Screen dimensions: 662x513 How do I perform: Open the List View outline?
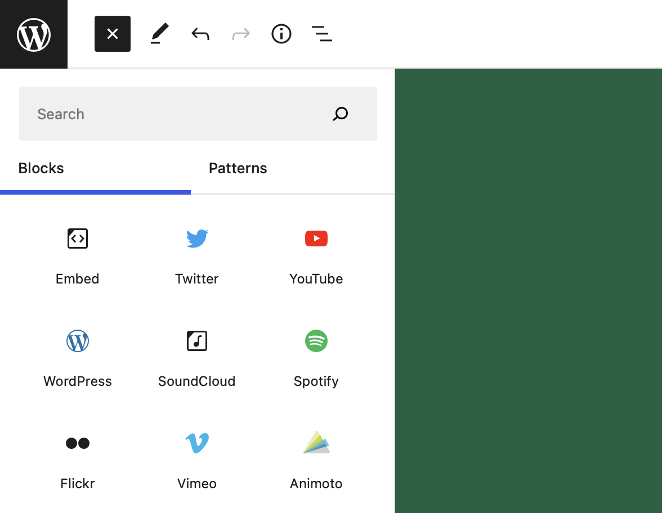(x=321, y=34)
